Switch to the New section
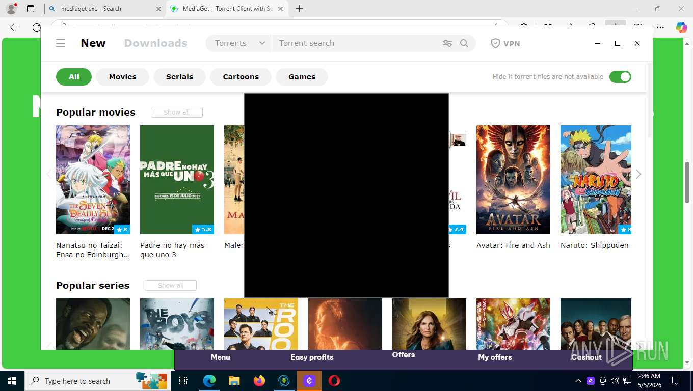The height and width of the screenshot is (391, 693). click(93, 43)
